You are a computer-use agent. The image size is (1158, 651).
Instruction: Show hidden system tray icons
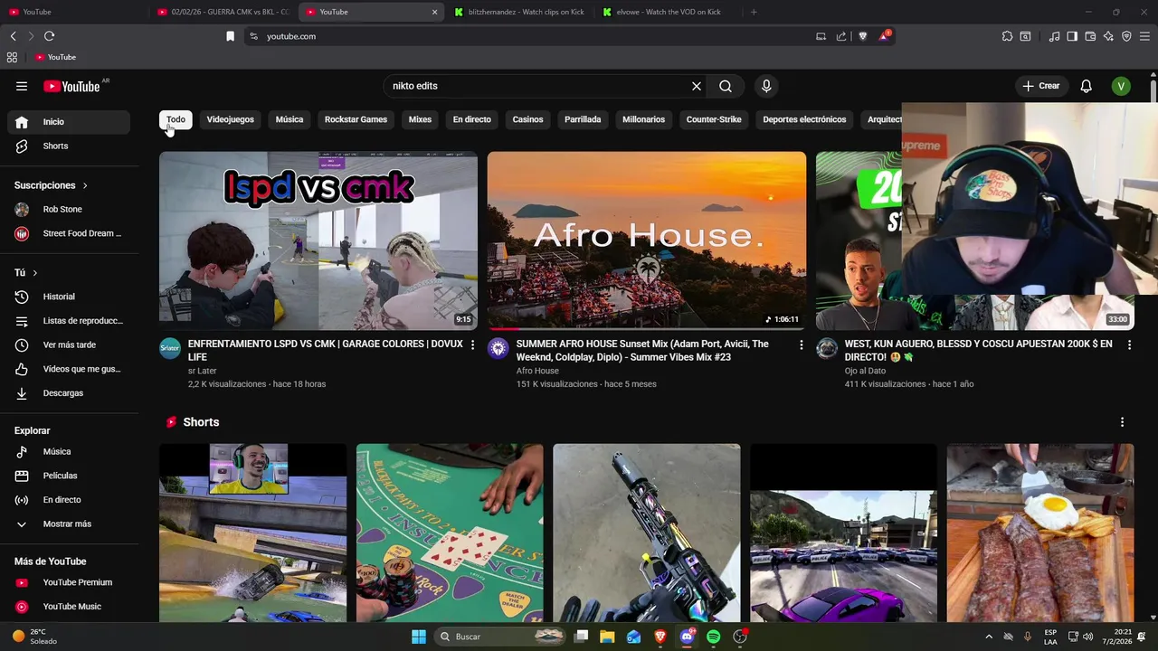tap(988, 637)
